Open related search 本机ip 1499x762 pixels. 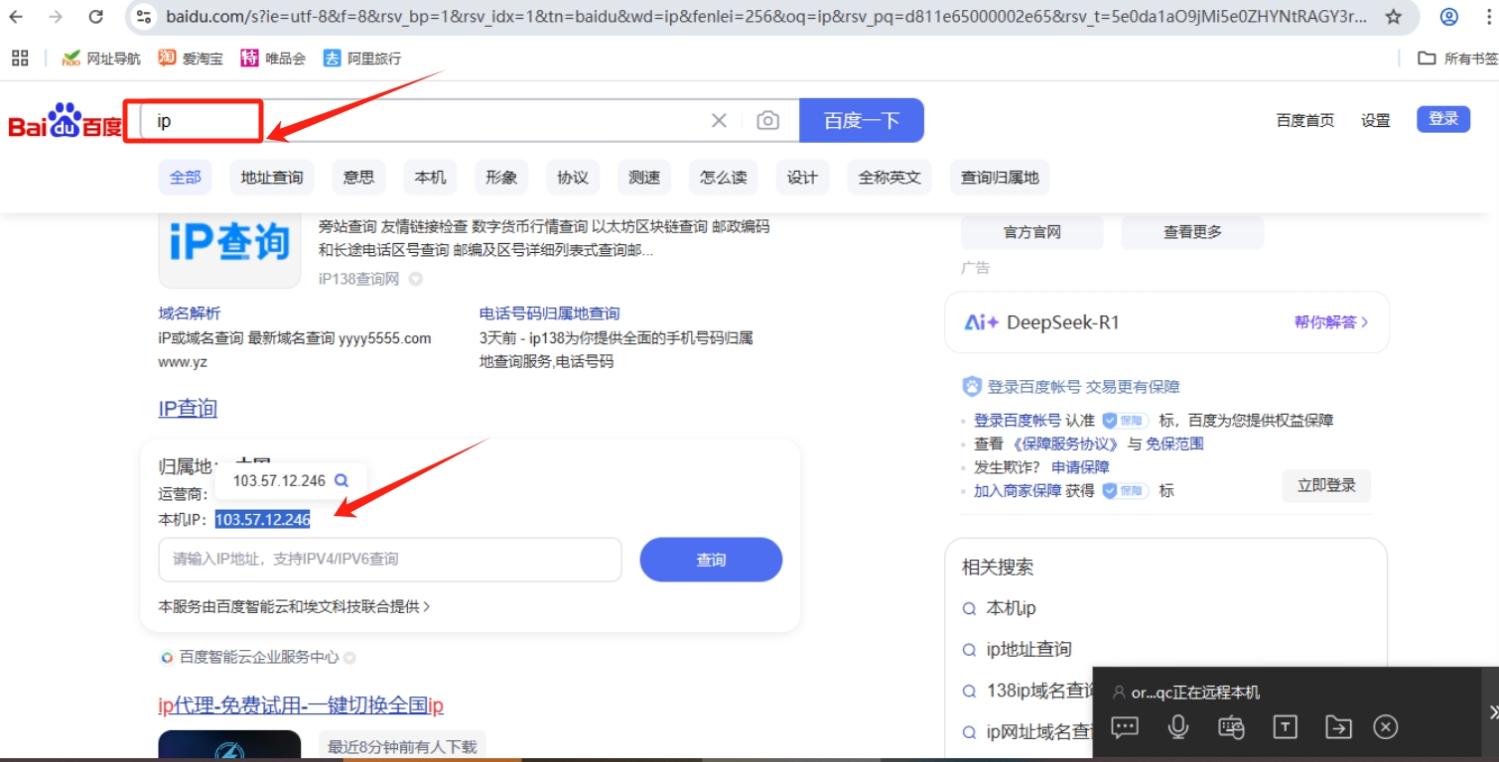1012,608
